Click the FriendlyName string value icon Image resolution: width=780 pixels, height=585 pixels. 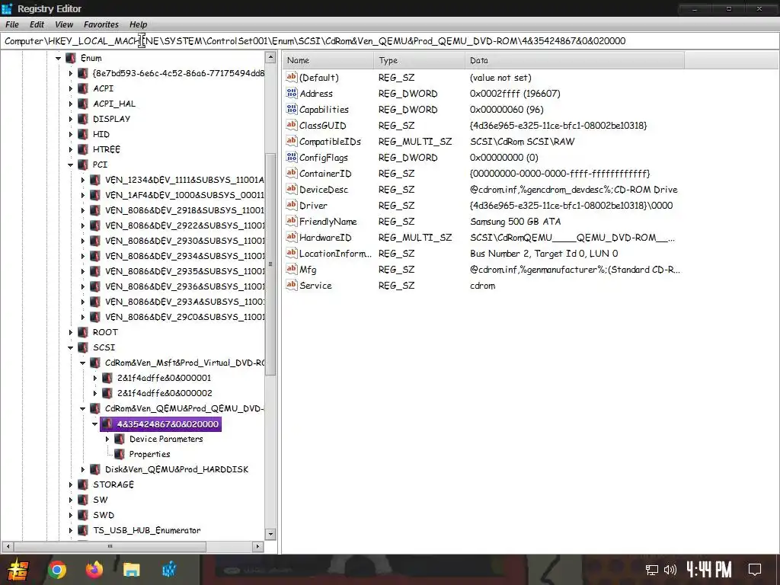[292, 221]
